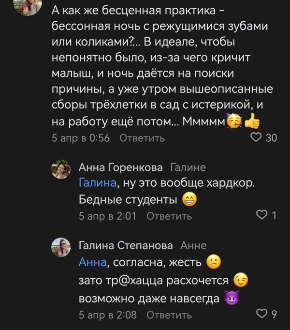Open the blue "Анна" mention link
This screenshot has width=290, height=330.
(x=92, y=263)
